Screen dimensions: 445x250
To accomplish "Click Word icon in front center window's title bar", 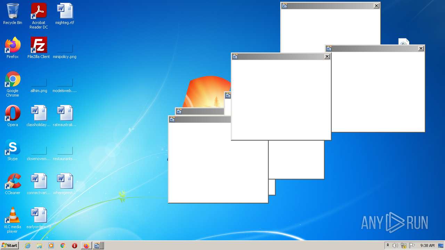I will click(235, 57).
